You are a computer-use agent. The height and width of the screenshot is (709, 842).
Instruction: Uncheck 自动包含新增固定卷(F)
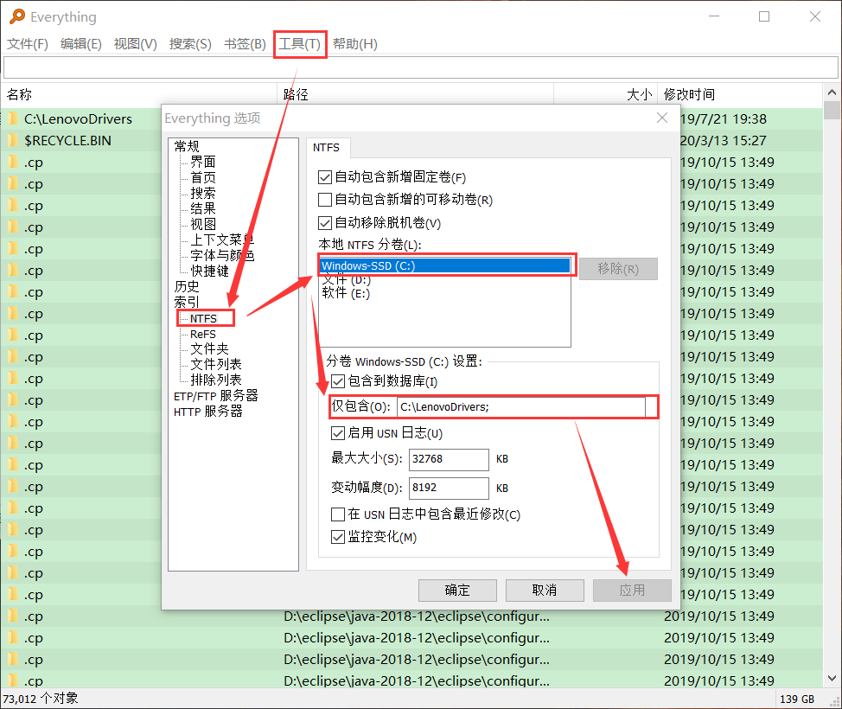[325, 176]
